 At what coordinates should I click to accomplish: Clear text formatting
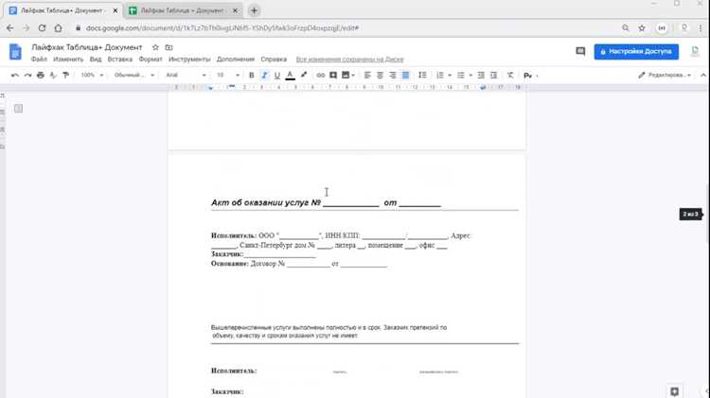tap(510, 75)
